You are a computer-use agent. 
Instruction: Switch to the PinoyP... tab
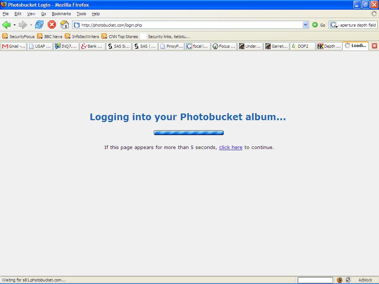tap(171, 46)
